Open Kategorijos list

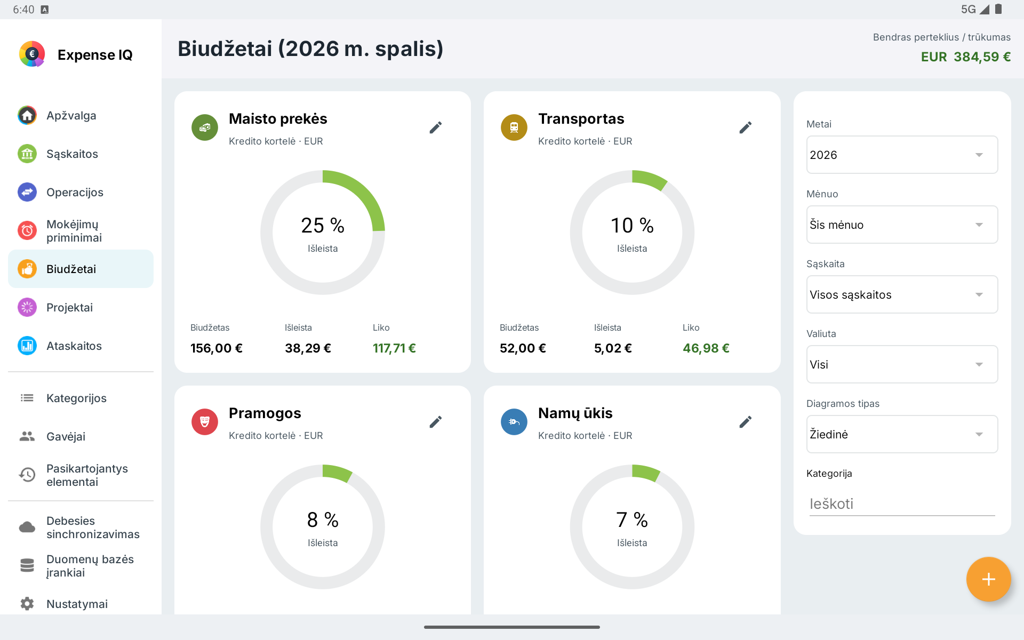[81, 398]
